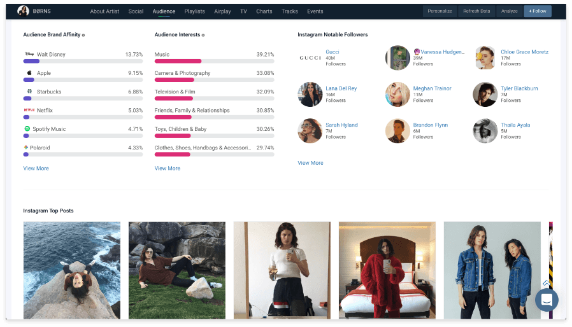Click Lana Del Rey profile picture

click(310, 94)
